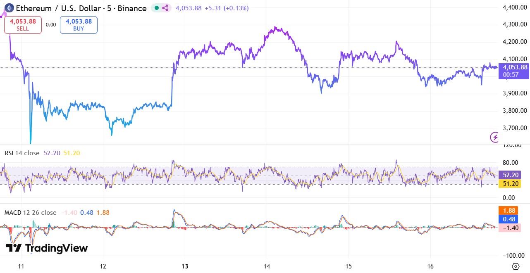This screenshot has height=273, width=530.
Task: Click the purple lightning bolt icon
Action: 494,137
